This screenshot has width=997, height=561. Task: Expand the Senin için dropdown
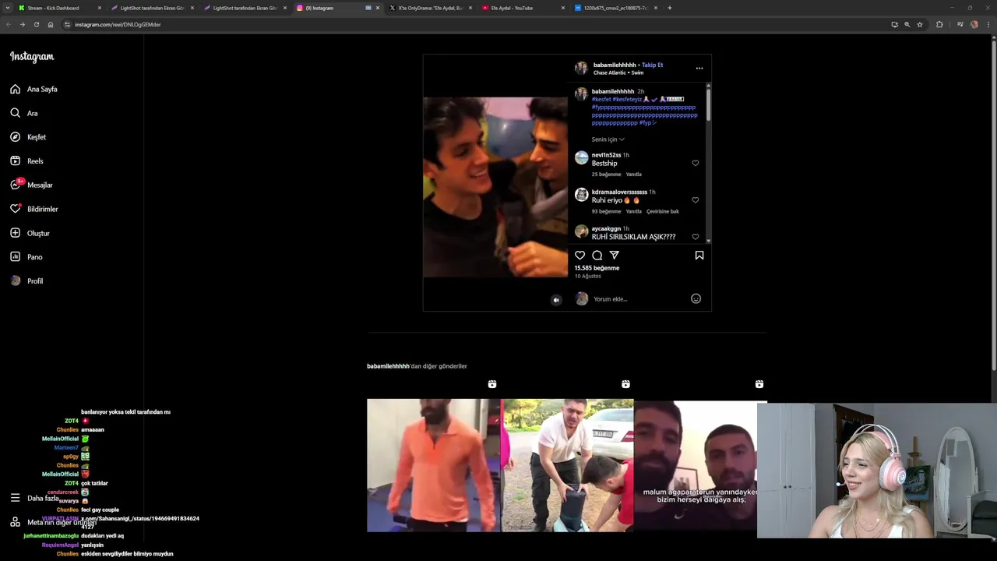coord(608,139)
